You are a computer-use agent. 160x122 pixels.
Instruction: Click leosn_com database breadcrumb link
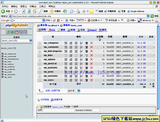point(76,25)
